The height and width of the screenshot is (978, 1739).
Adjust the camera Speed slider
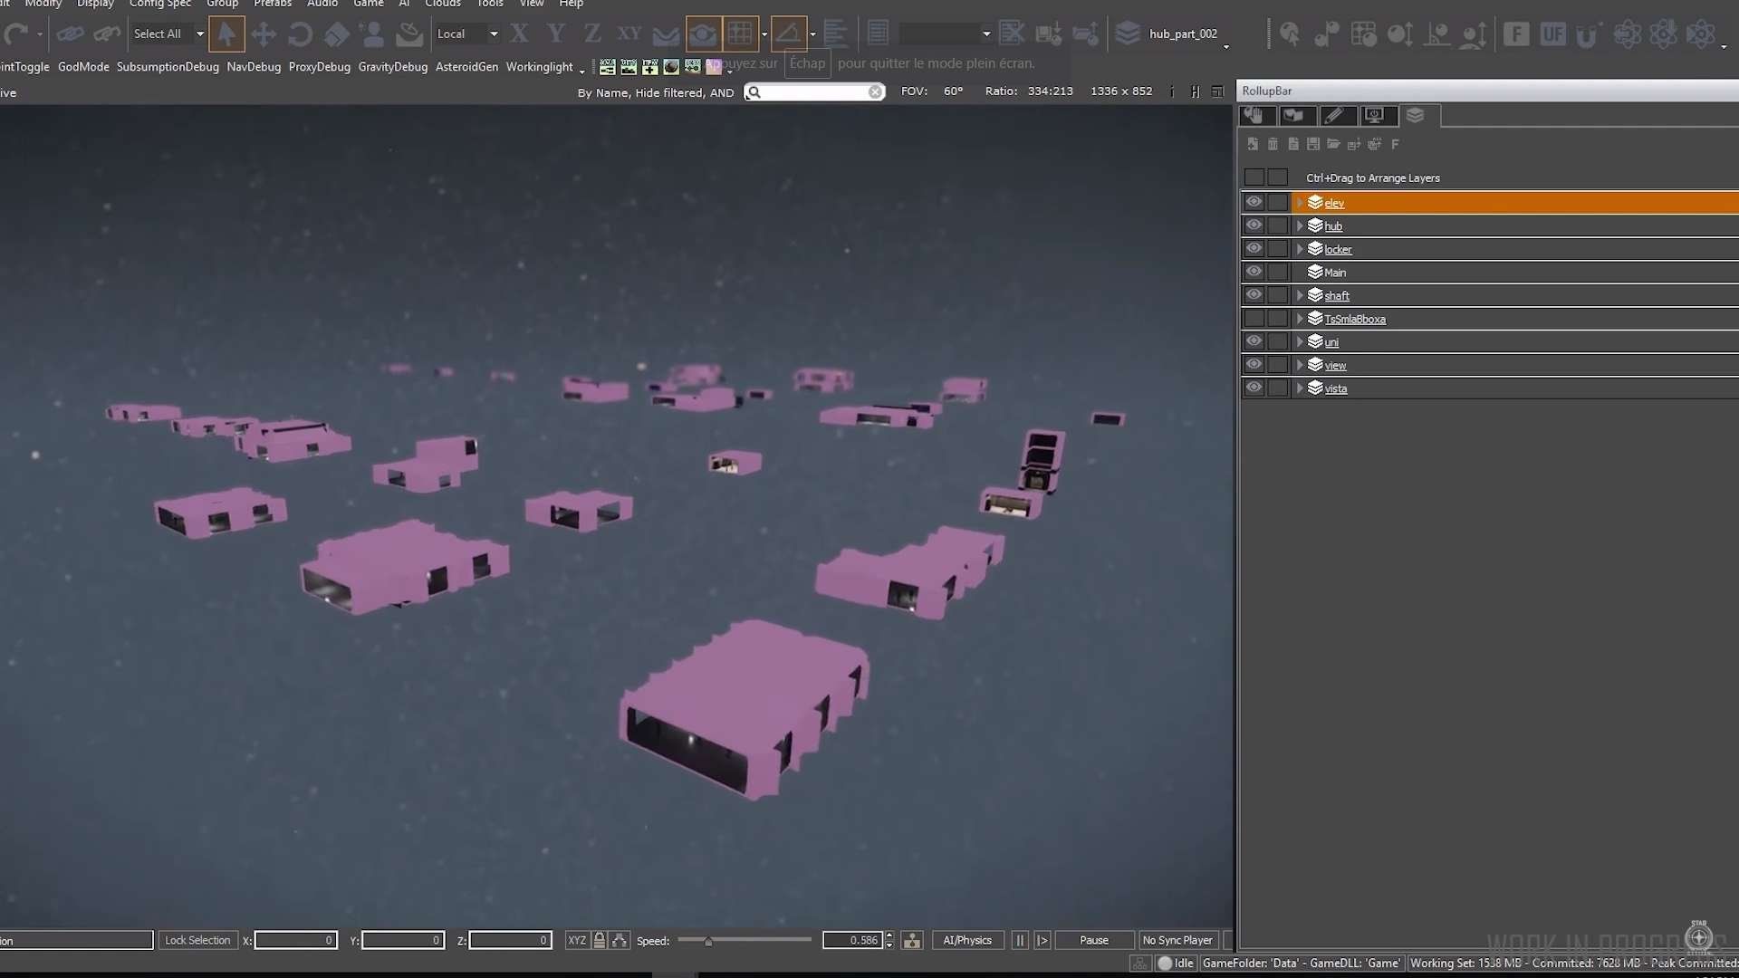pyautogui.click(x=708, y=941)
